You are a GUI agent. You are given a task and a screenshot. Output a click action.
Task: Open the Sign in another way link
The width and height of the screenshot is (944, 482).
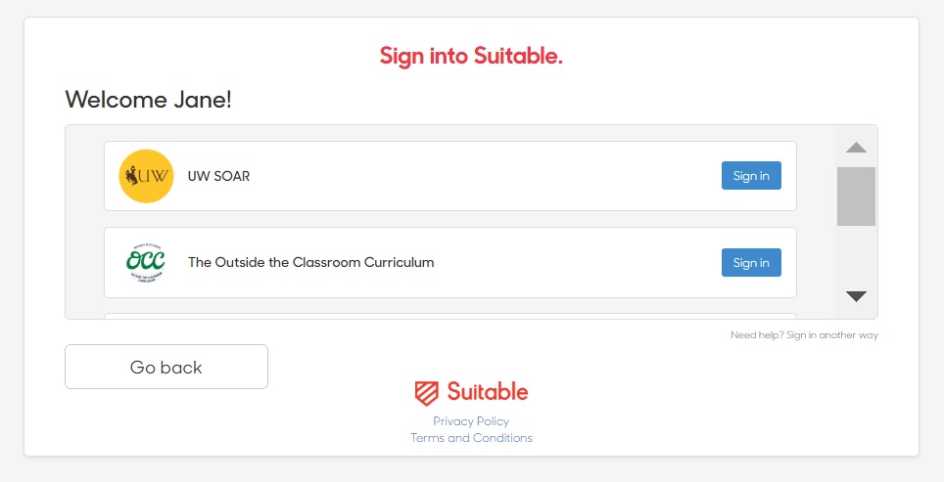coord(832,334)
